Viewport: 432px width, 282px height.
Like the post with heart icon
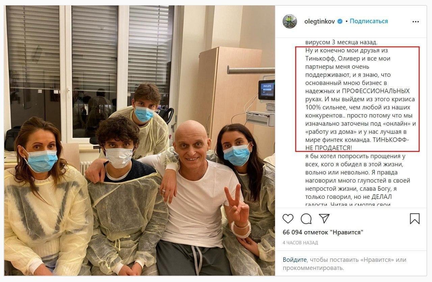(x=288, y=219)
